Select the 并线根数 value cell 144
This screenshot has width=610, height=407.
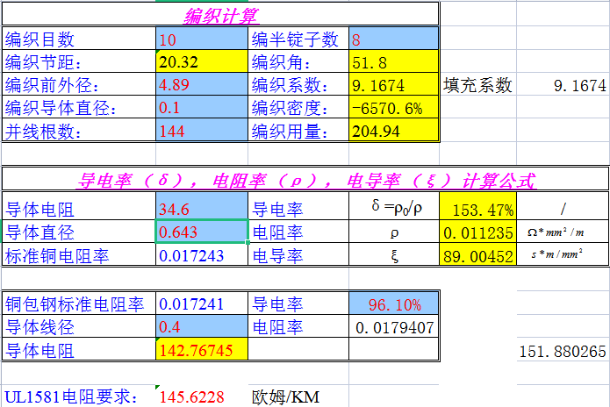pyautogui.click(x=201, y=132)
